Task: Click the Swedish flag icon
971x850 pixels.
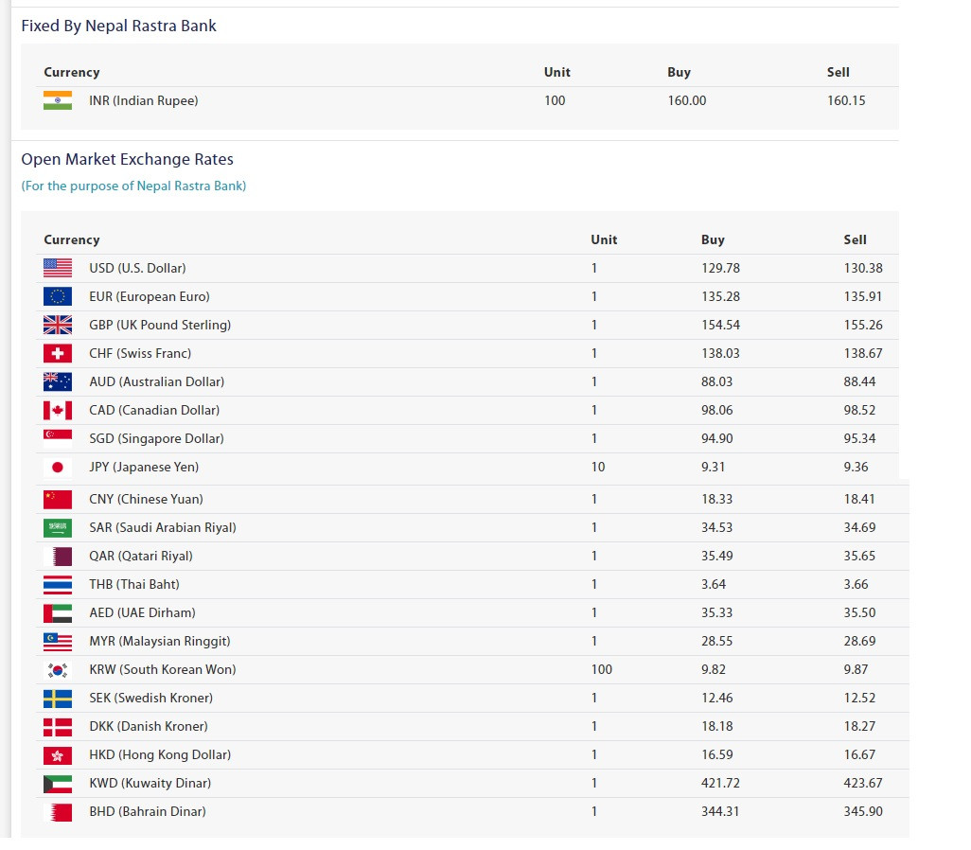Action: 58,699
